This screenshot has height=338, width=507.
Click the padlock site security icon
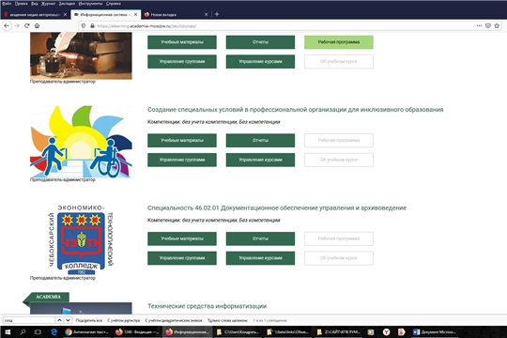tap(92, 26)
